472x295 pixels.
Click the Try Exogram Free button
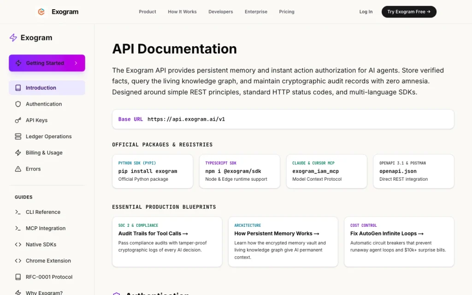(x=409, y=12)
